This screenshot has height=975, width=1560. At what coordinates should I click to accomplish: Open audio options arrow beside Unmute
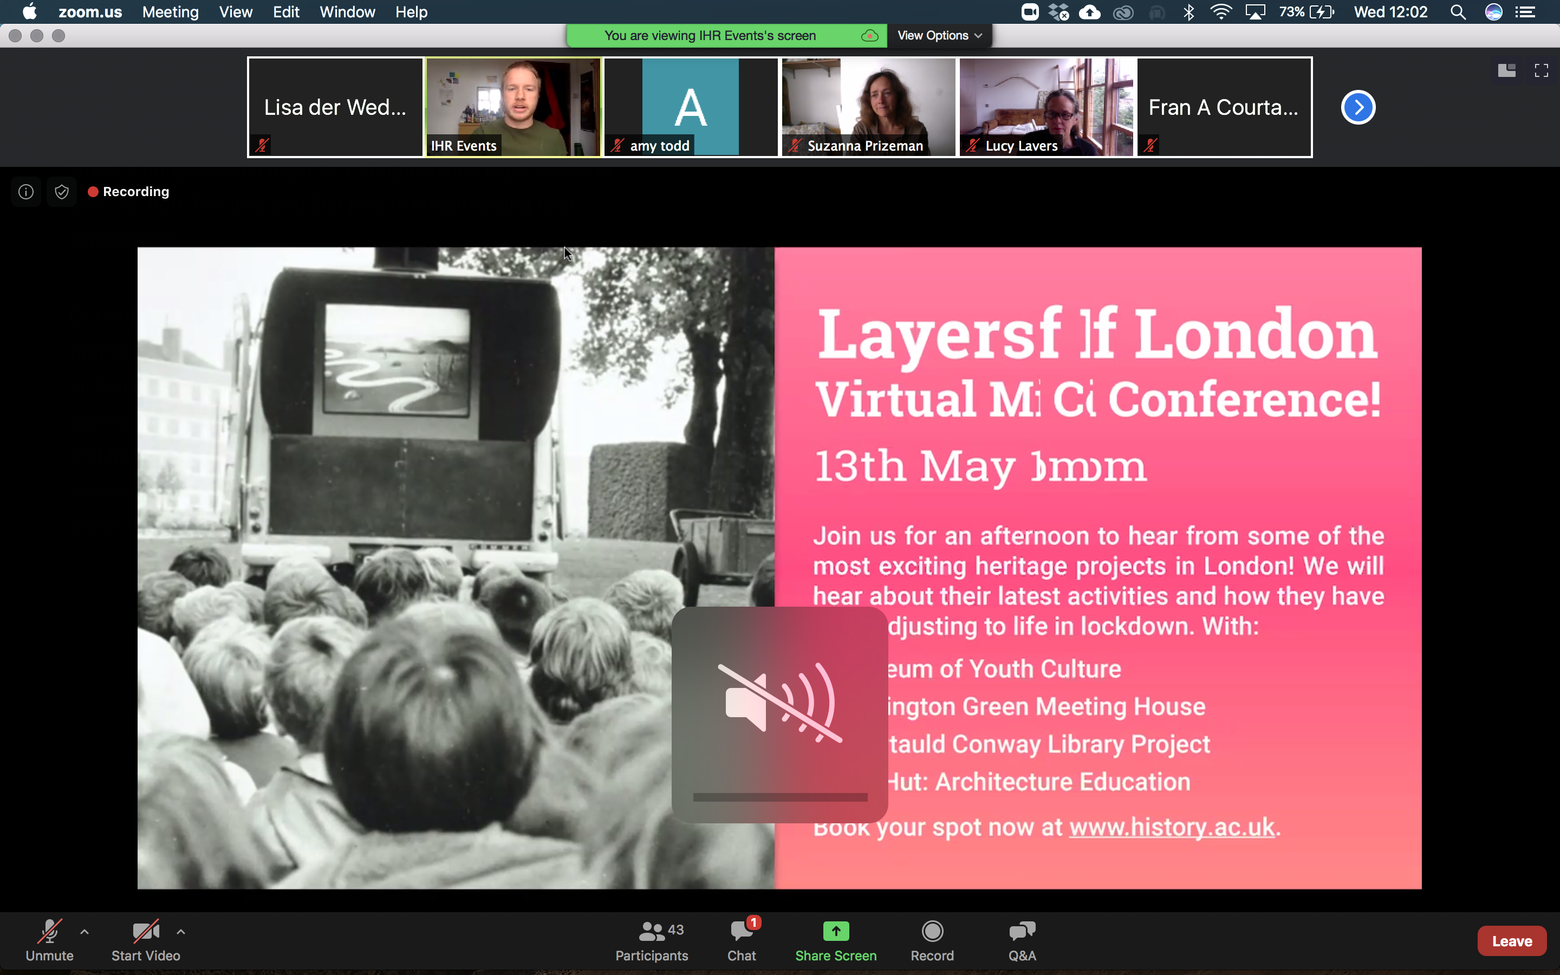(84, 932)
